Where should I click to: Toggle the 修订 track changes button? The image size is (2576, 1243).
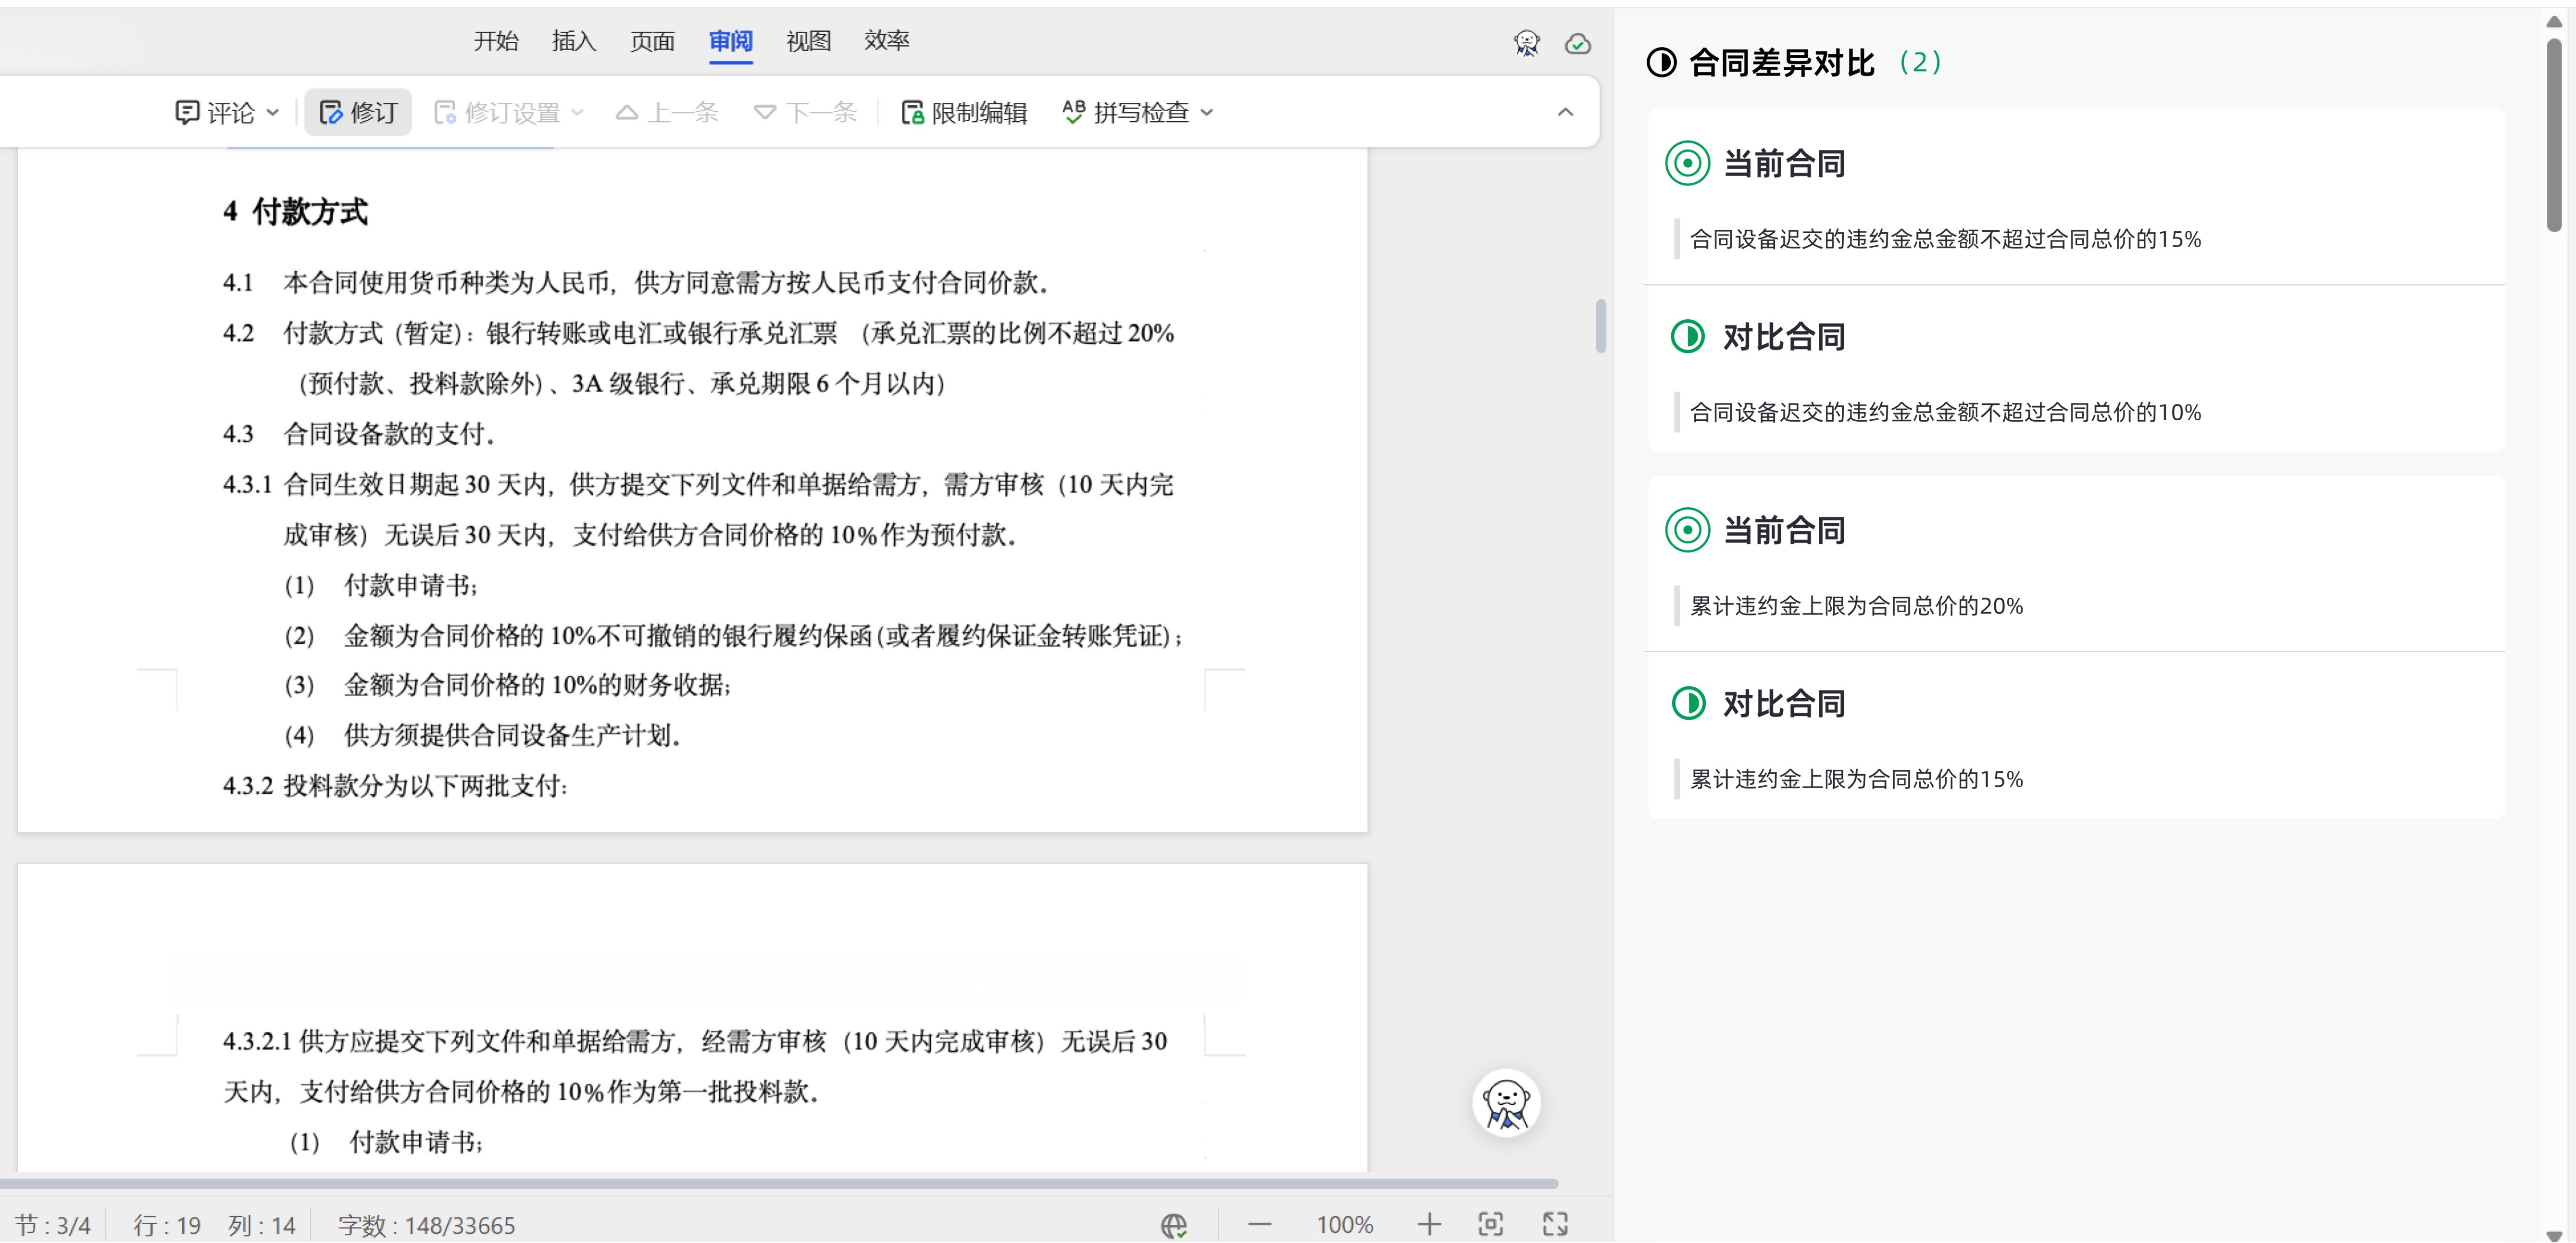pos(358,112)
